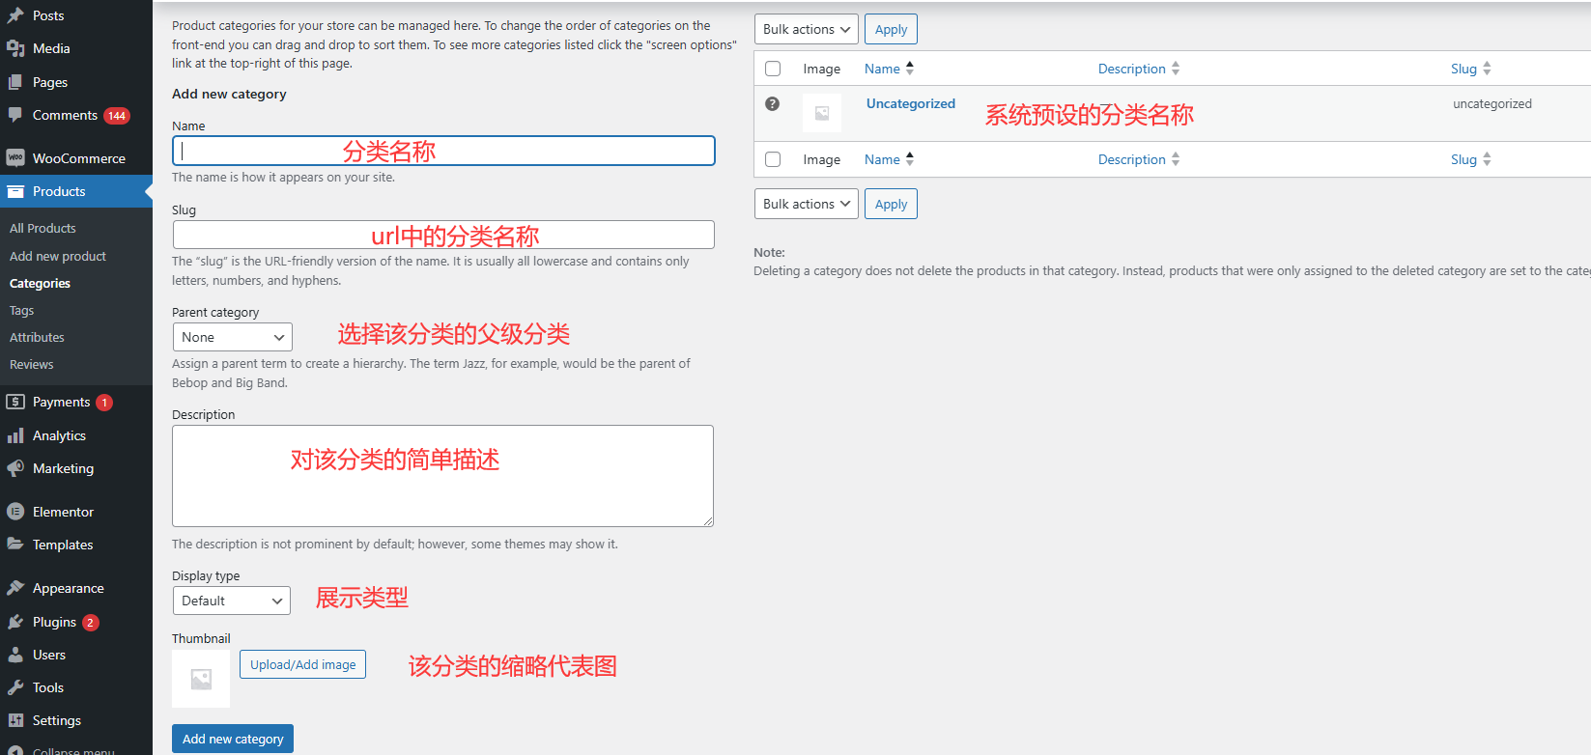
Task: Click the Uncategorized placeholder image thumbnail
Action: 822,113
